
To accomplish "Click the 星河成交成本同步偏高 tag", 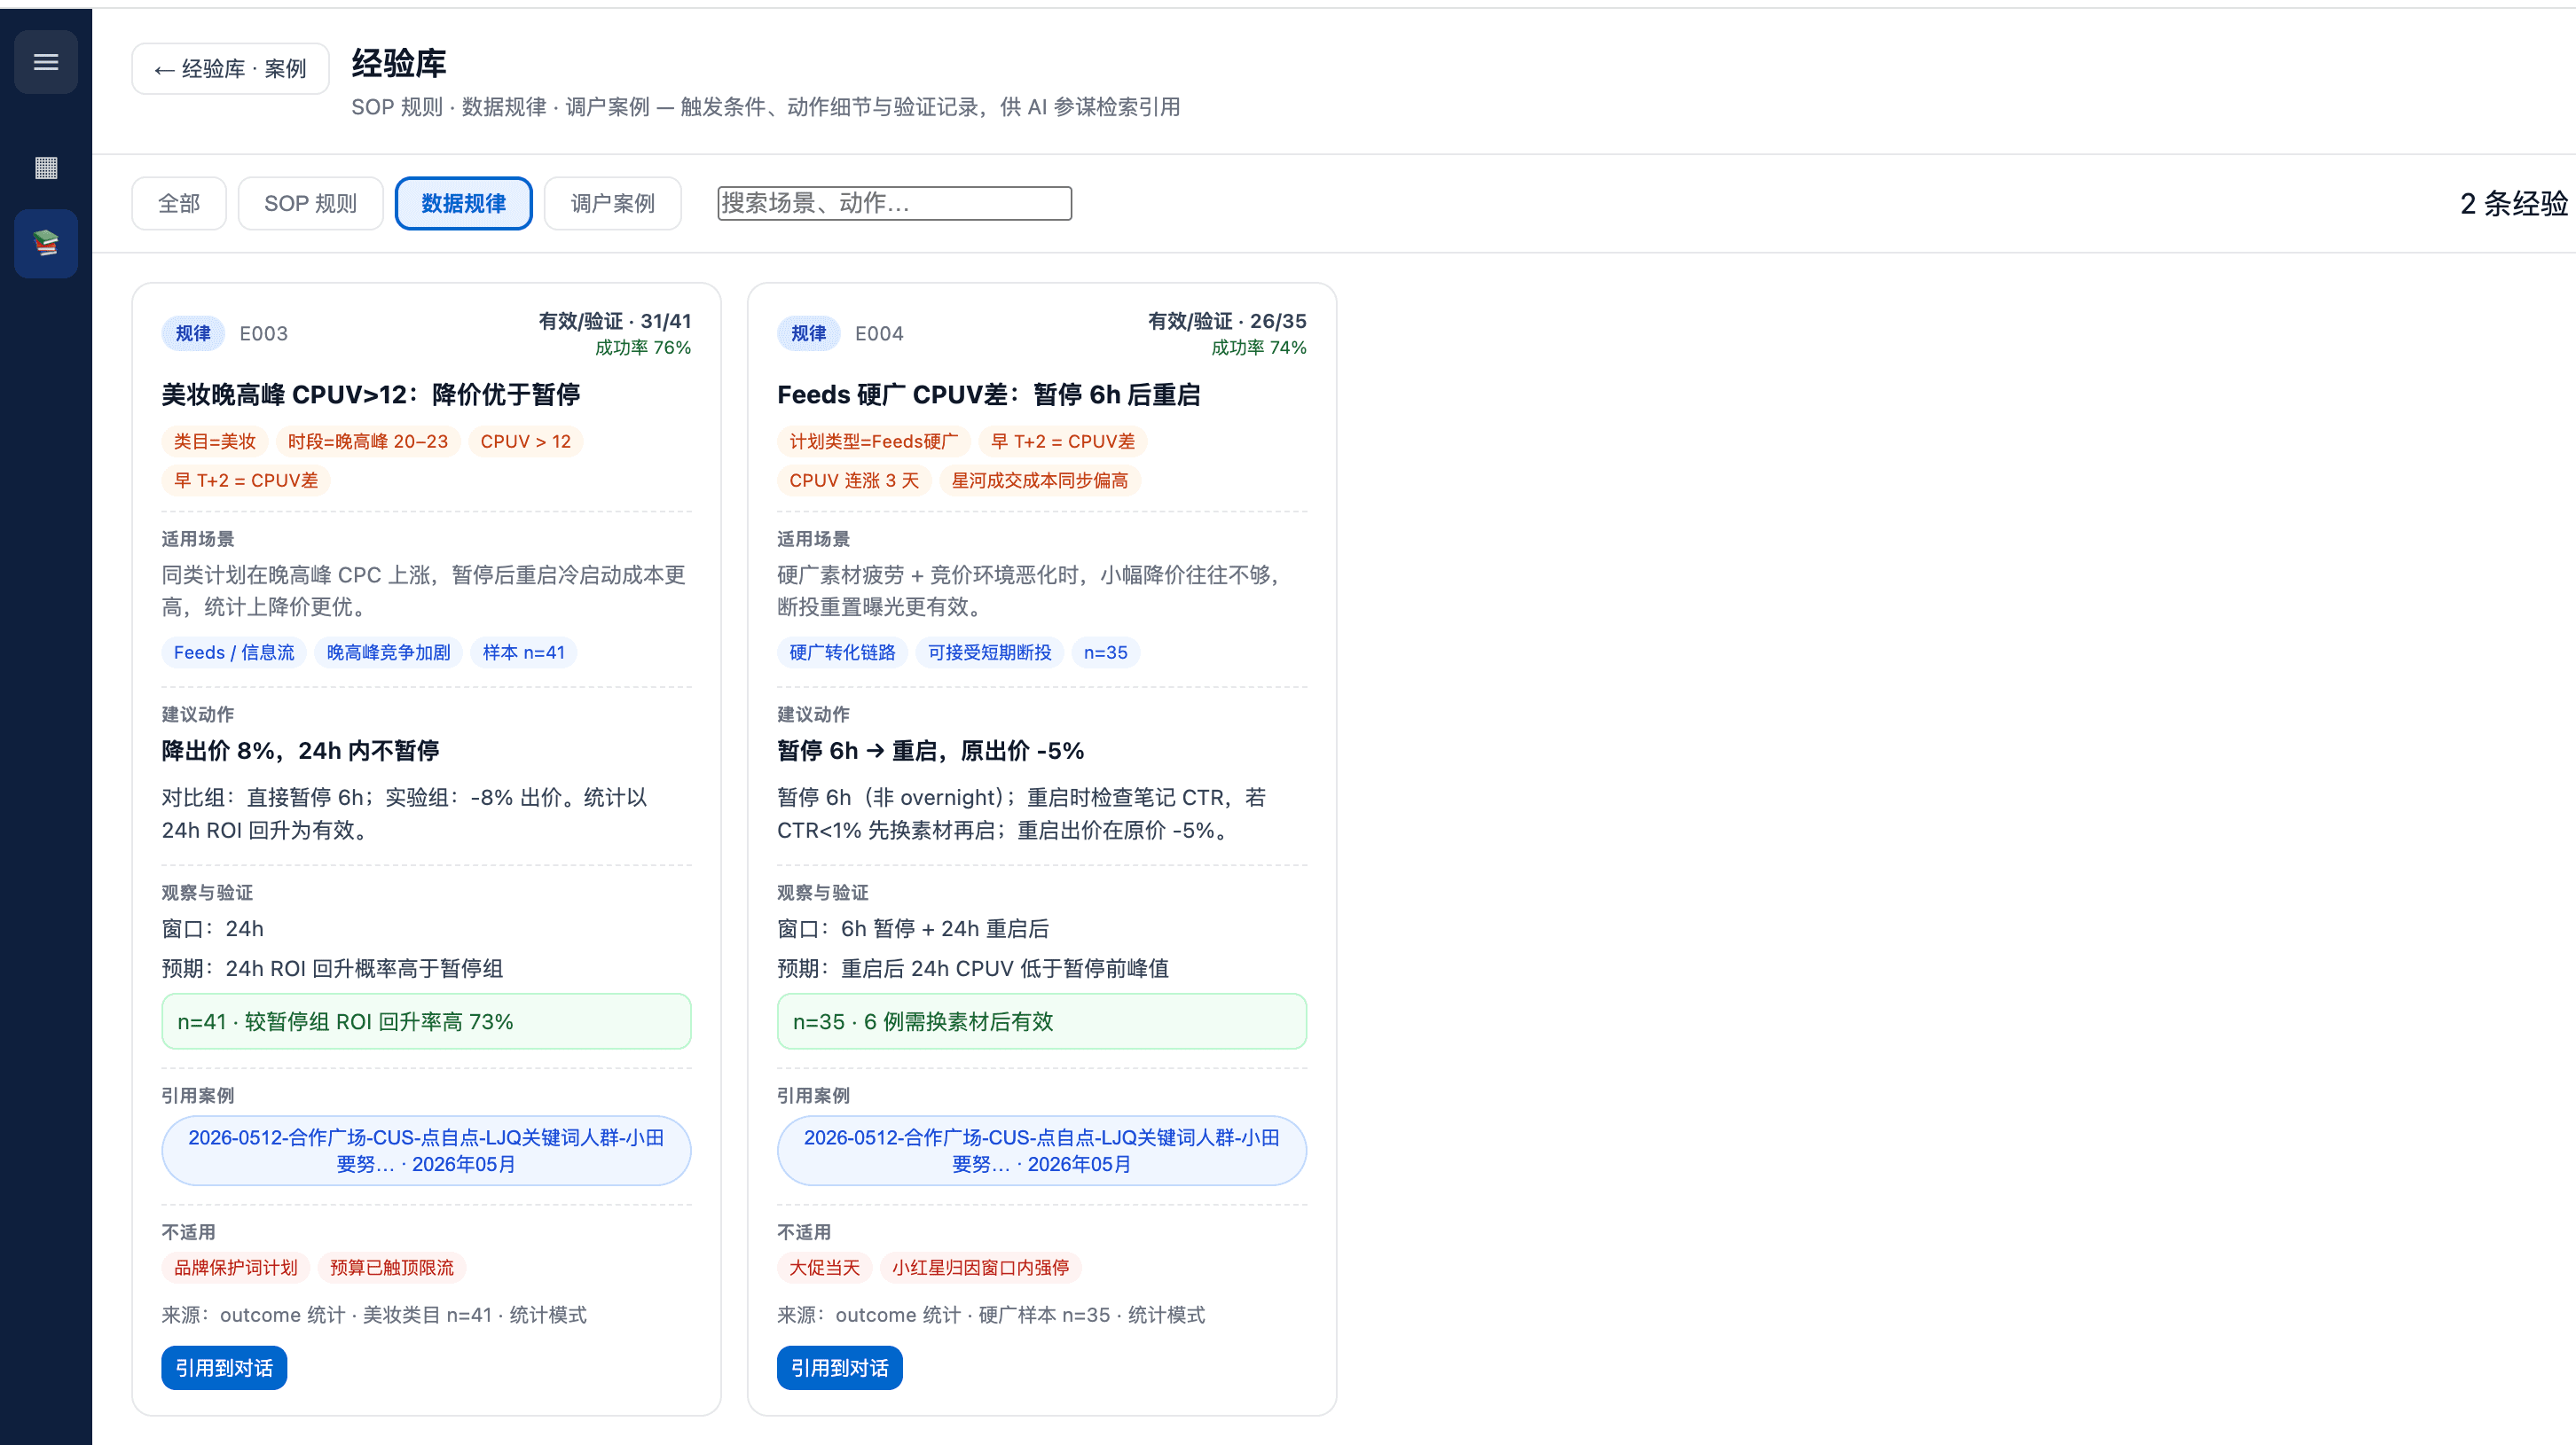I will coord(1040,480).
